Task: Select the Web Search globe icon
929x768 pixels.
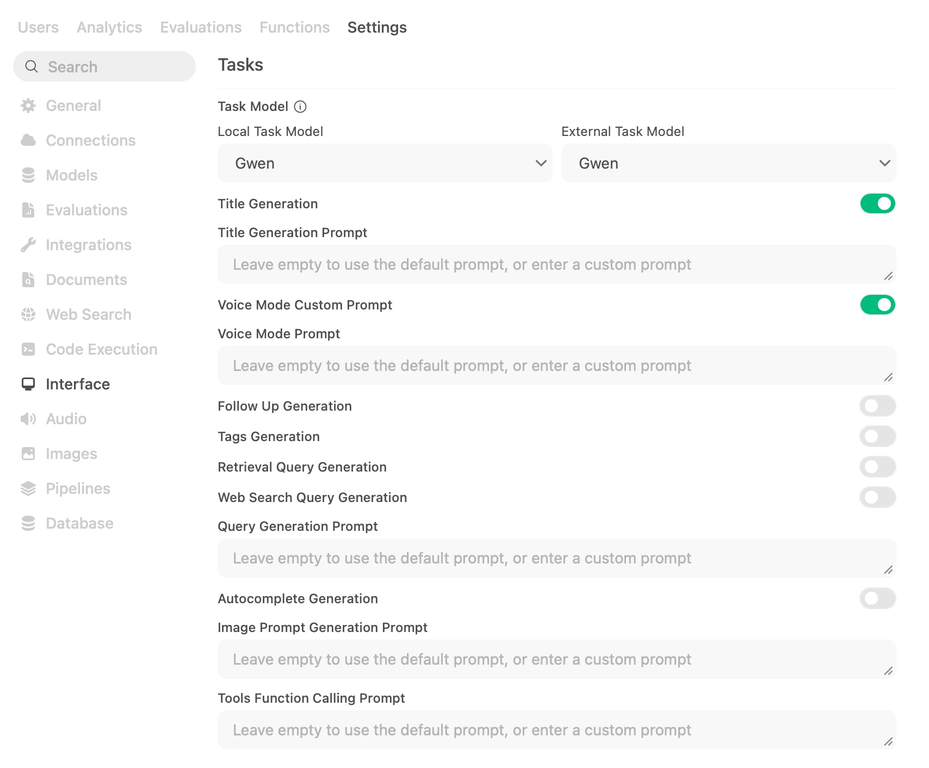Action: 28,314
